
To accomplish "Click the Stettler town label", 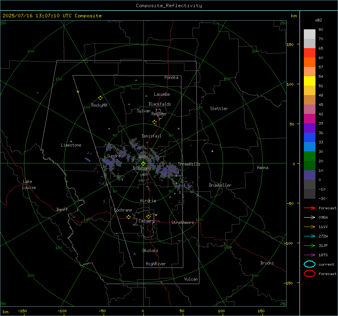I will pos(219,109).
